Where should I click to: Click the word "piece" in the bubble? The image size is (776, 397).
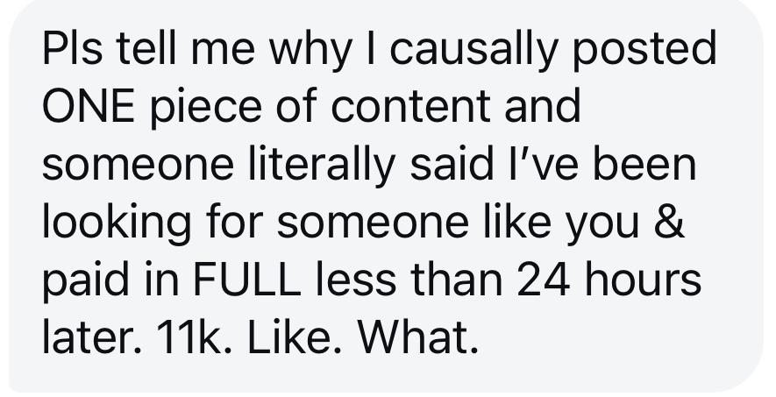[x=206, y=109]
